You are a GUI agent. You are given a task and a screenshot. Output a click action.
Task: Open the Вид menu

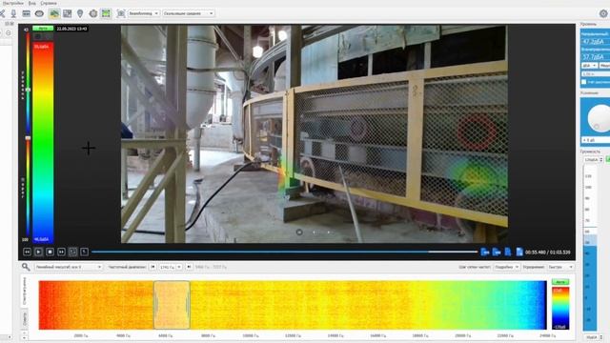[x=32, y=3]
